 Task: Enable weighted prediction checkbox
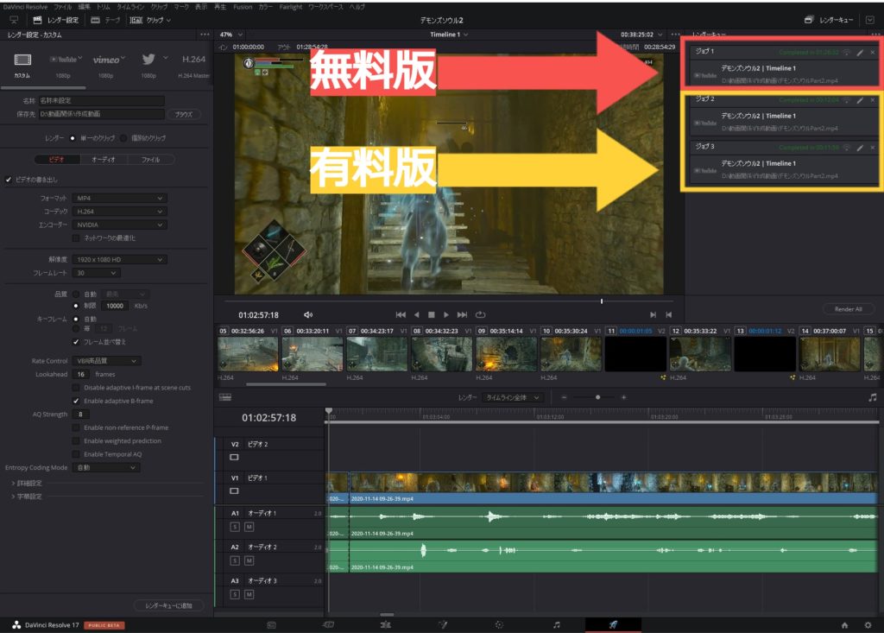pyautogui.click(x=76, y=441)
